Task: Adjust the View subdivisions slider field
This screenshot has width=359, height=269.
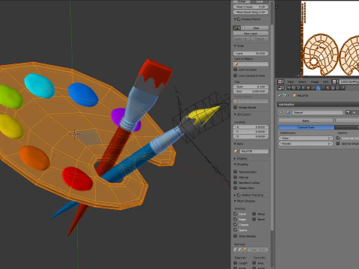Action: (306, 138)
